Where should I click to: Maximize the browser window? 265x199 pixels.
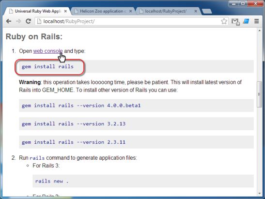(243, 3)
